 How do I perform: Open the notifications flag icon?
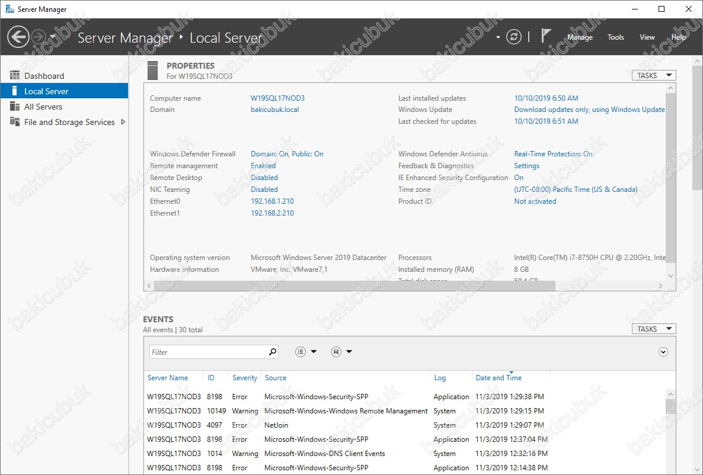545,36
